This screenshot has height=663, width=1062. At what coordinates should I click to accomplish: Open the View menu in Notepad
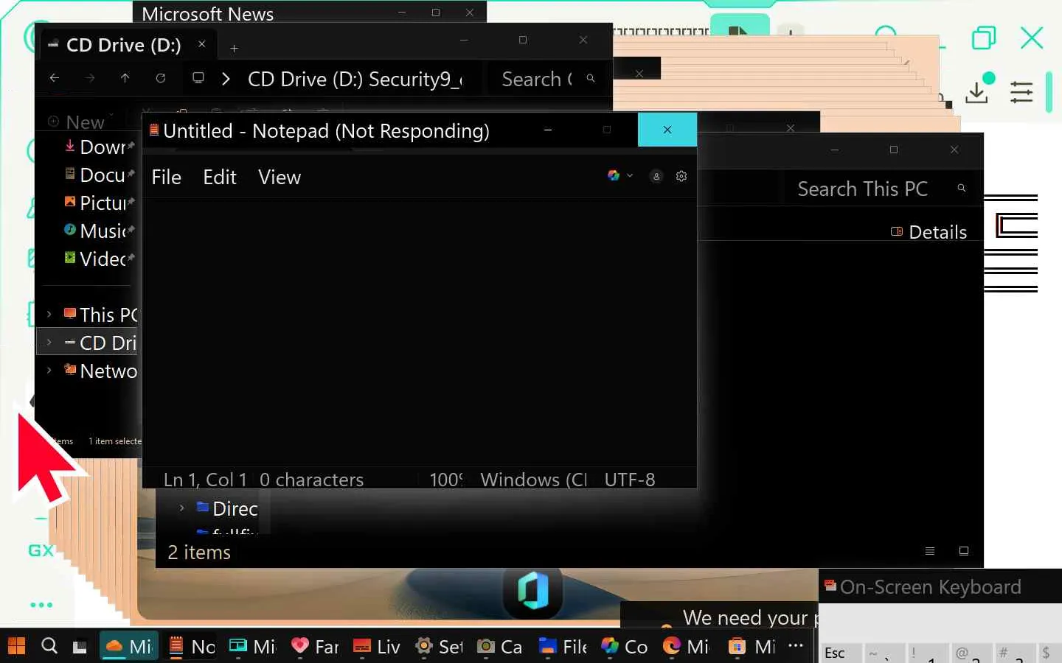tap(280, 178)
